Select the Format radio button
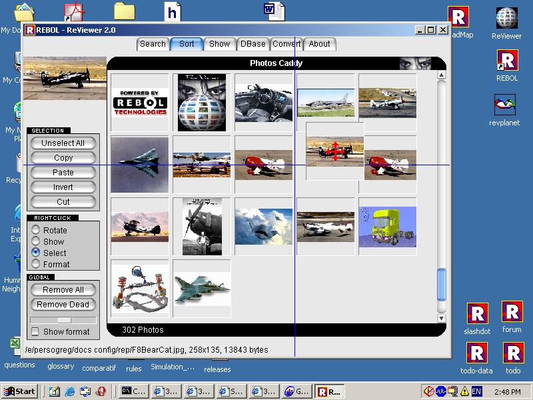 36,264
